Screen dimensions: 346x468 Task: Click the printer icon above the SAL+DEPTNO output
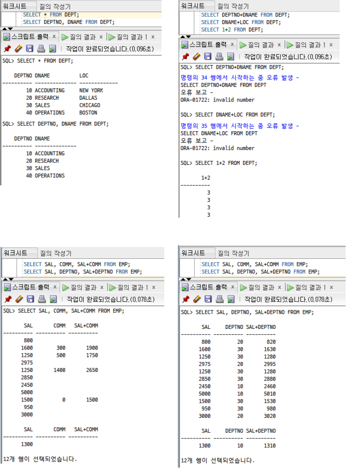220,299
